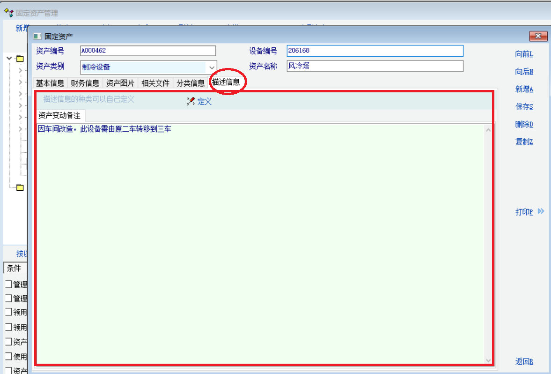The height and width of the screenshot is (374, 551).
Task: Click the 资产变动备注 sub-tab
Action: pos(59,115)
